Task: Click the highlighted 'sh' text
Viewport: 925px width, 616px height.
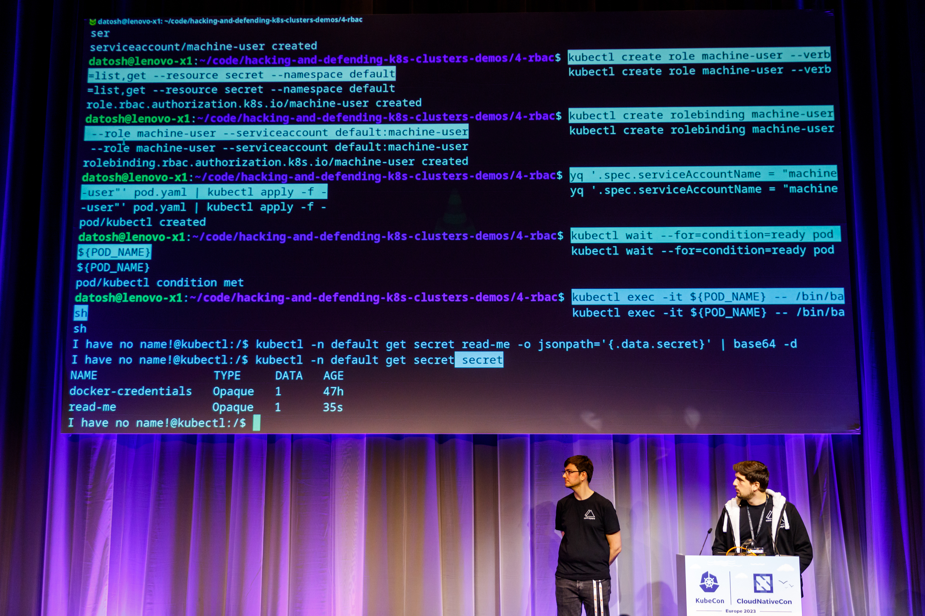Action: 81,313
